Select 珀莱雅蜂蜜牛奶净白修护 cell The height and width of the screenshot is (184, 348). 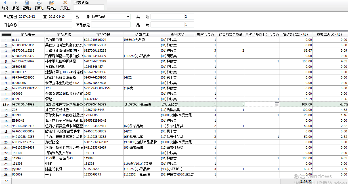[64, 56]
